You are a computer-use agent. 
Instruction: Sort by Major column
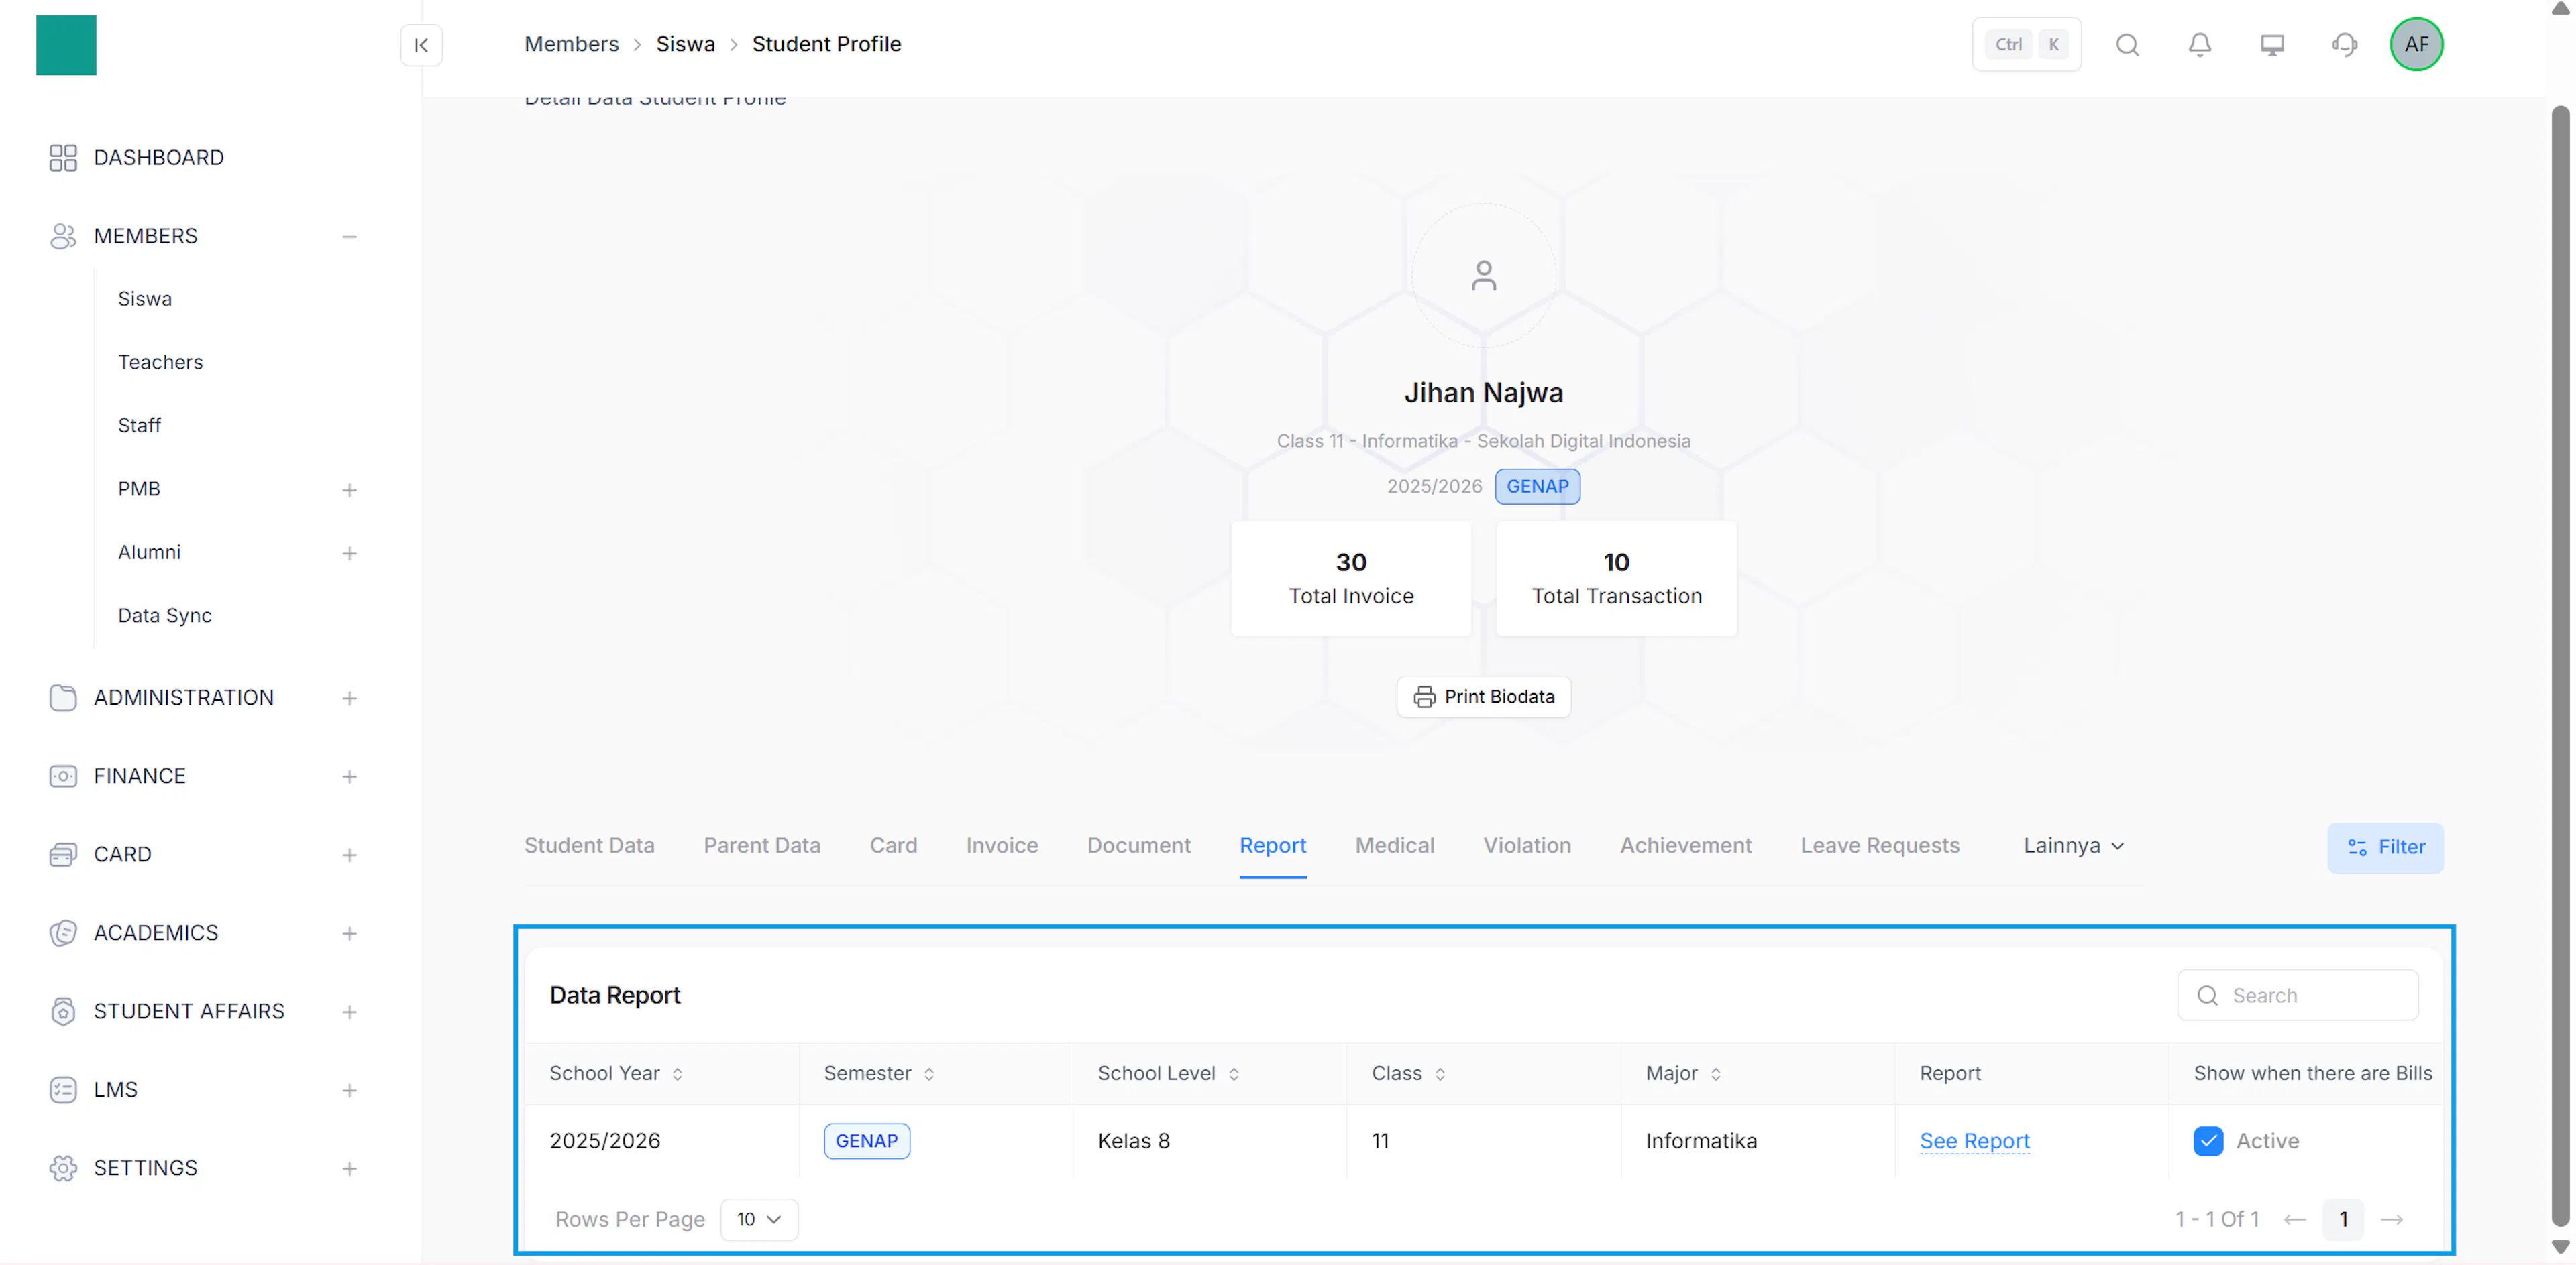[x=1715, y=1074]
